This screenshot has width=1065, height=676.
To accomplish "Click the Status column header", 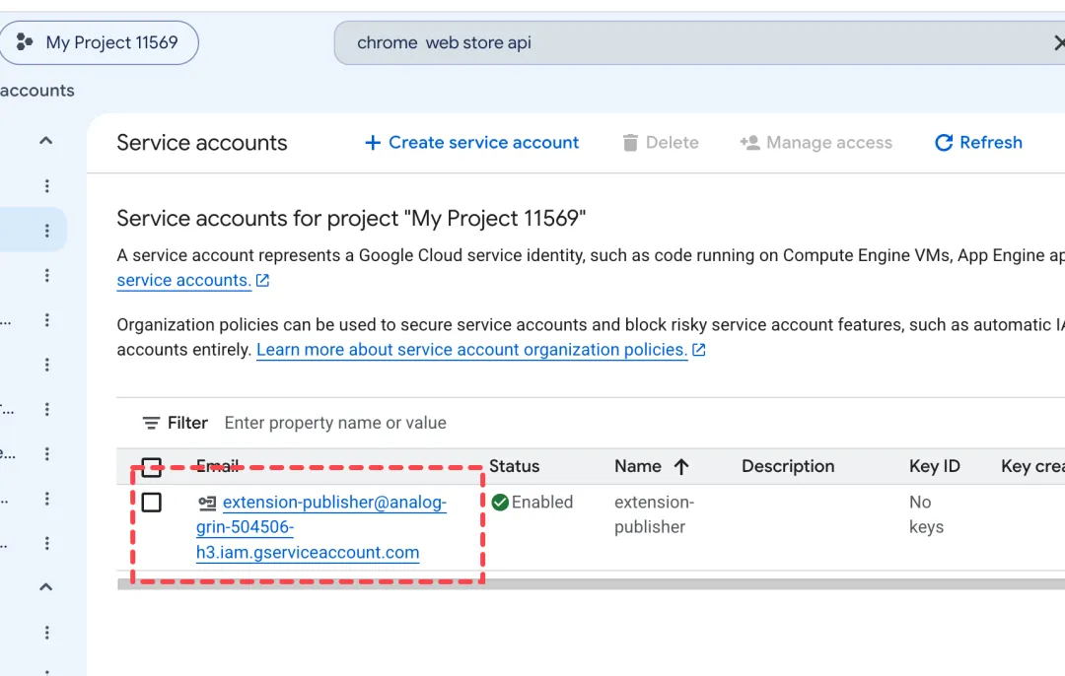I will click(514, 466).
